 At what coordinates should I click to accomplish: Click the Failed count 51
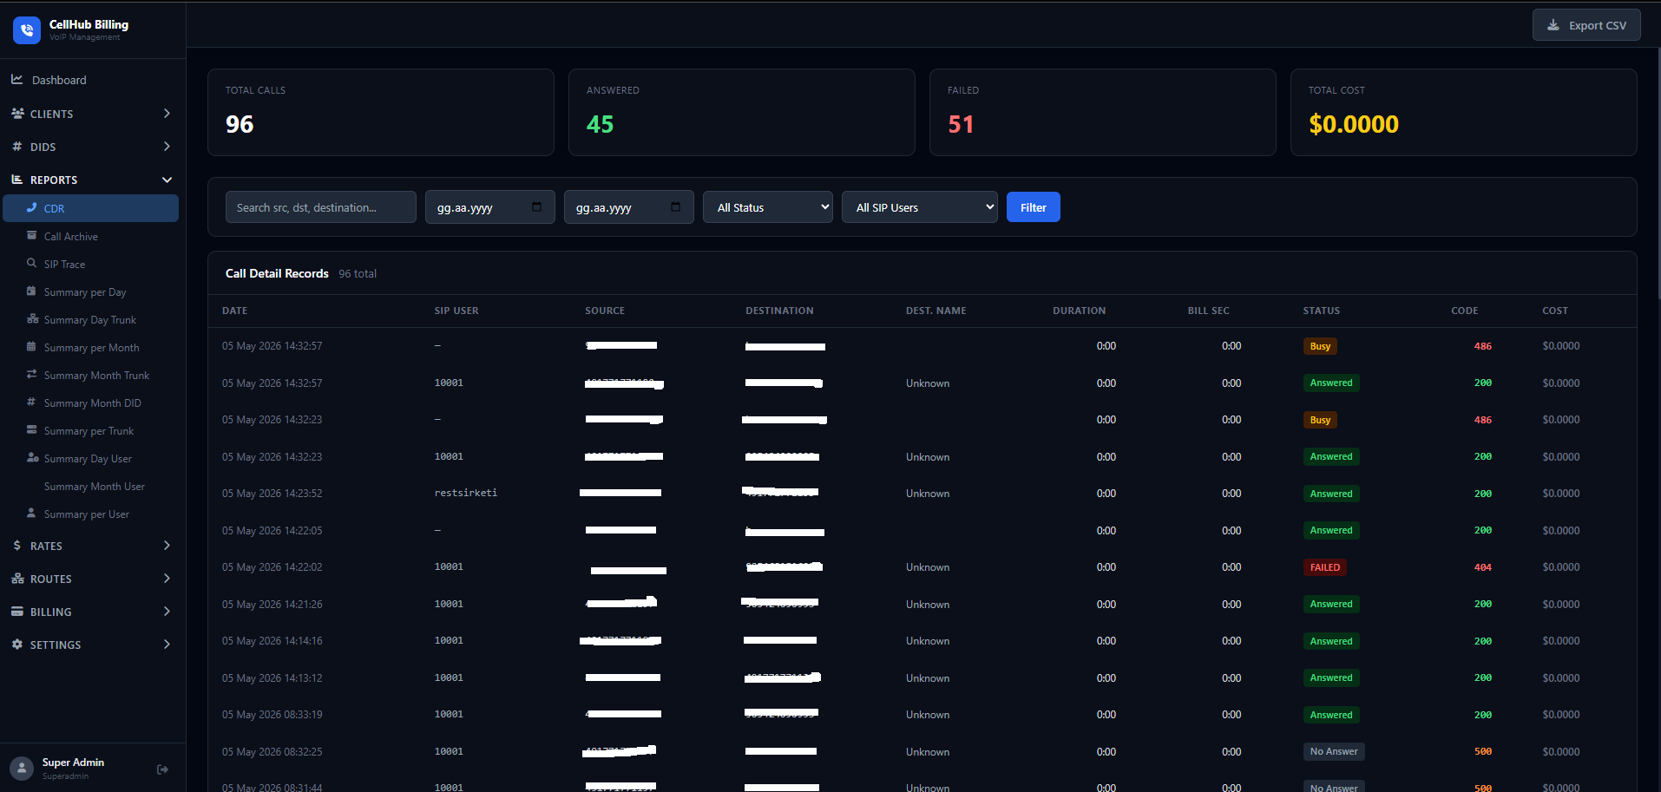pyautogui.click(x=961, y=124)
